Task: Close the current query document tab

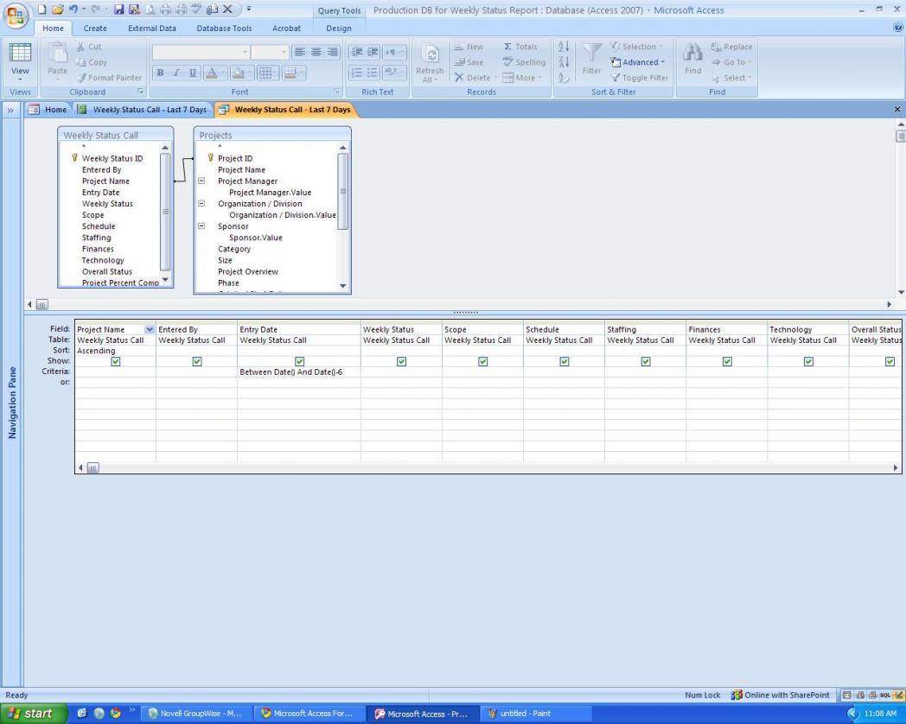Action: pos(896,109)
